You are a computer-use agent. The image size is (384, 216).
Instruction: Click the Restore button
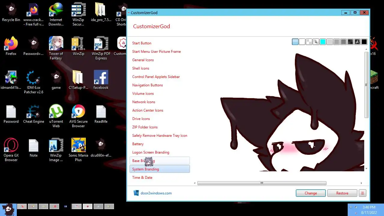(x=342, y=193)
